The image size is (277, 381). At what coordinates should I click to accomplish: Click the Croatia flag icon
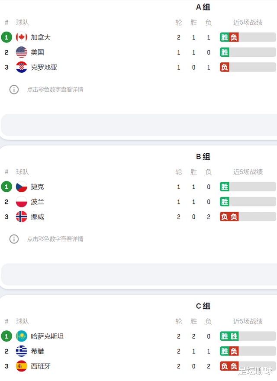click(x=21, y=67)
